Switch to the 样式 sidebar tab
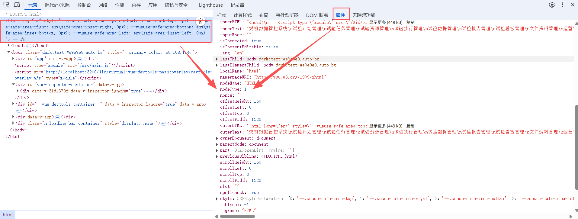This screenshot has height=219, width=578. pyautogui.click(x=221, y=15)
